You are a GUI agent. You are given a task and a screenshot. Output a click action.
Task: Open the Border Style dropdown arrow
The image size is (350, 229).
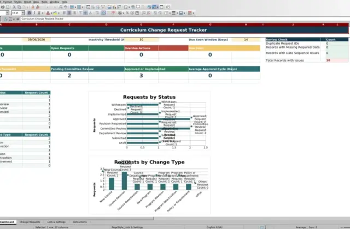click(x=177, y=13)
